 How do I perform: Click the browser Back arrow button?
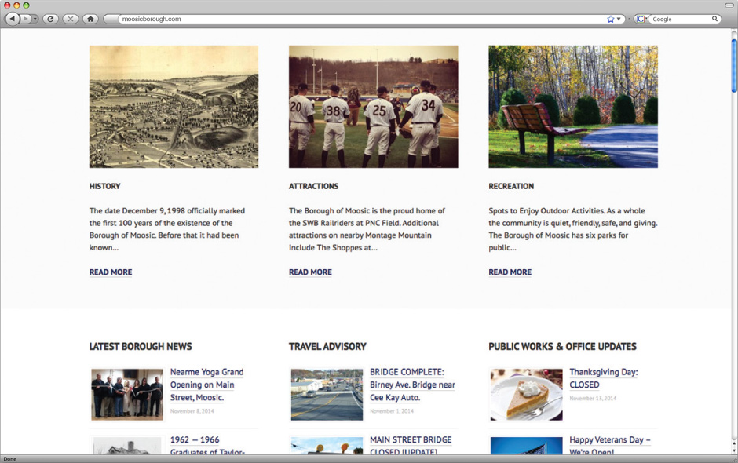click(x=13, y=19)
